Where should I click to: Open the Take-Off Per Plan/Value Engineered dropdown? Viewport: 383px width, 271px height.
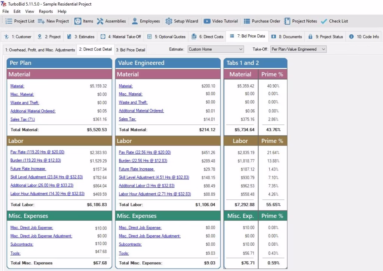click(298, 49)
